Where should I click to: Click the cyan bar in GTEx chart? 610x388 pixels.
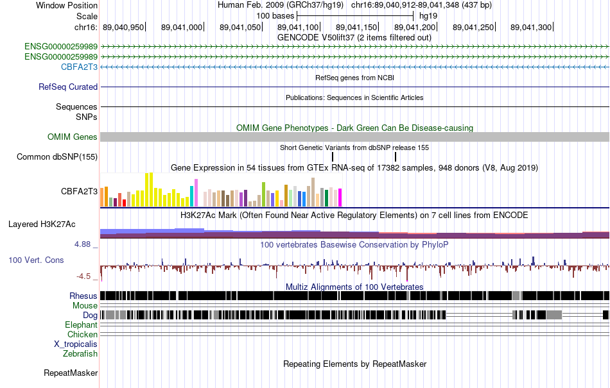(192, 196)
